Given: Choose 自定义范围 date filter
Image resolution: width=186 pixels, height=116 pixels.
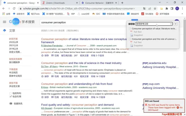Looking at the screenshot, I should pyautogui.click(x=15, y=52).
